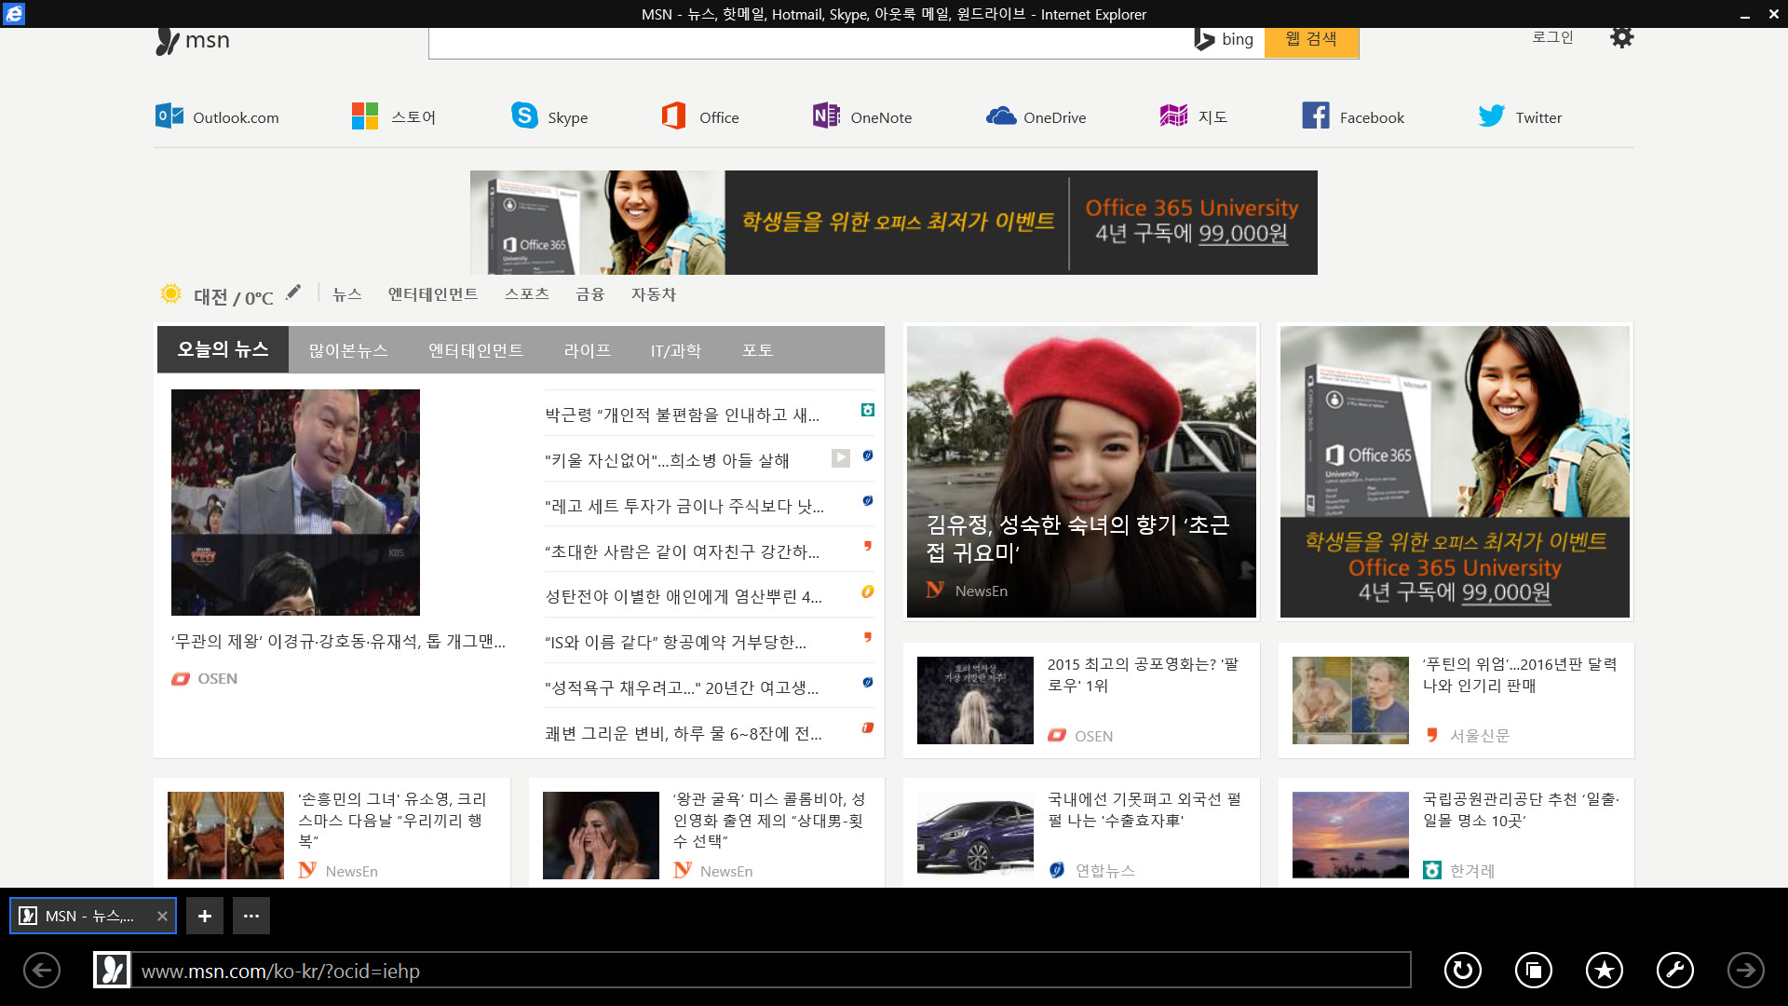Switch to the 엔터테인먼트 news tab
This screenshot has height=1006, width=1788.
tap(476, 350)
